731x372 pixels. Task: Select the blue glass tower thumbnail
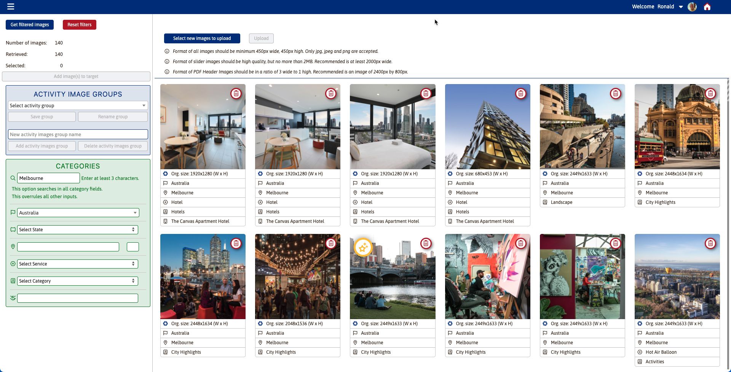click(488, 127)
